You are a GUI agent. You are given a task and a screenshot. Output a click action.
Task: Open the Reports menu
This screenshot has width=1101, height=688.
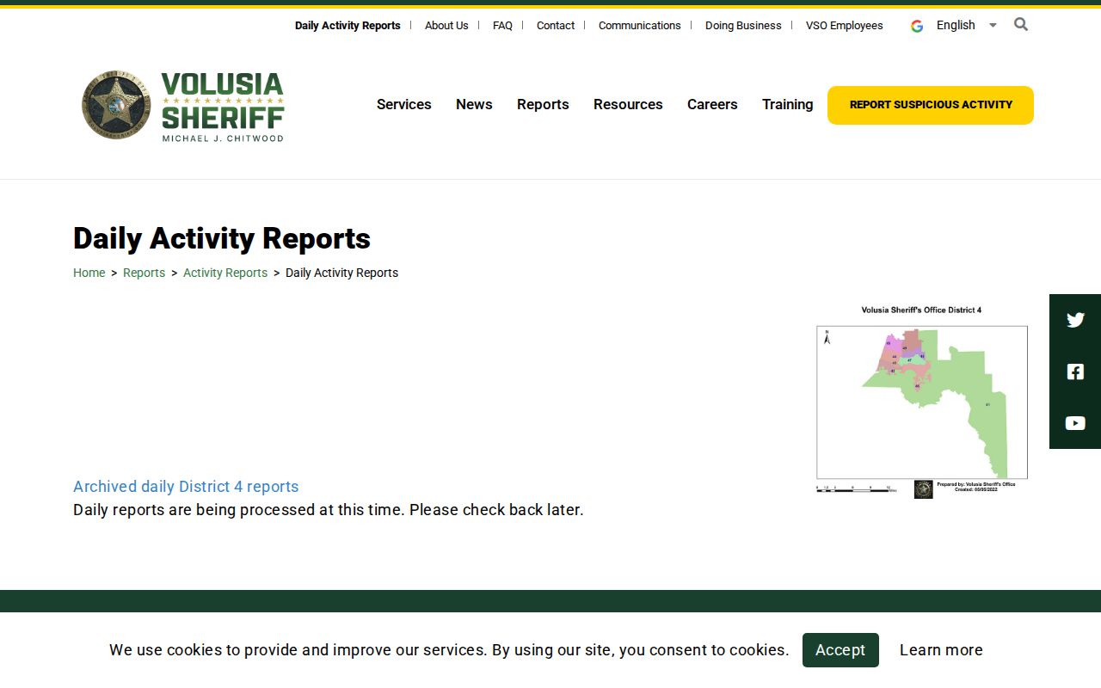pos(543,104)
